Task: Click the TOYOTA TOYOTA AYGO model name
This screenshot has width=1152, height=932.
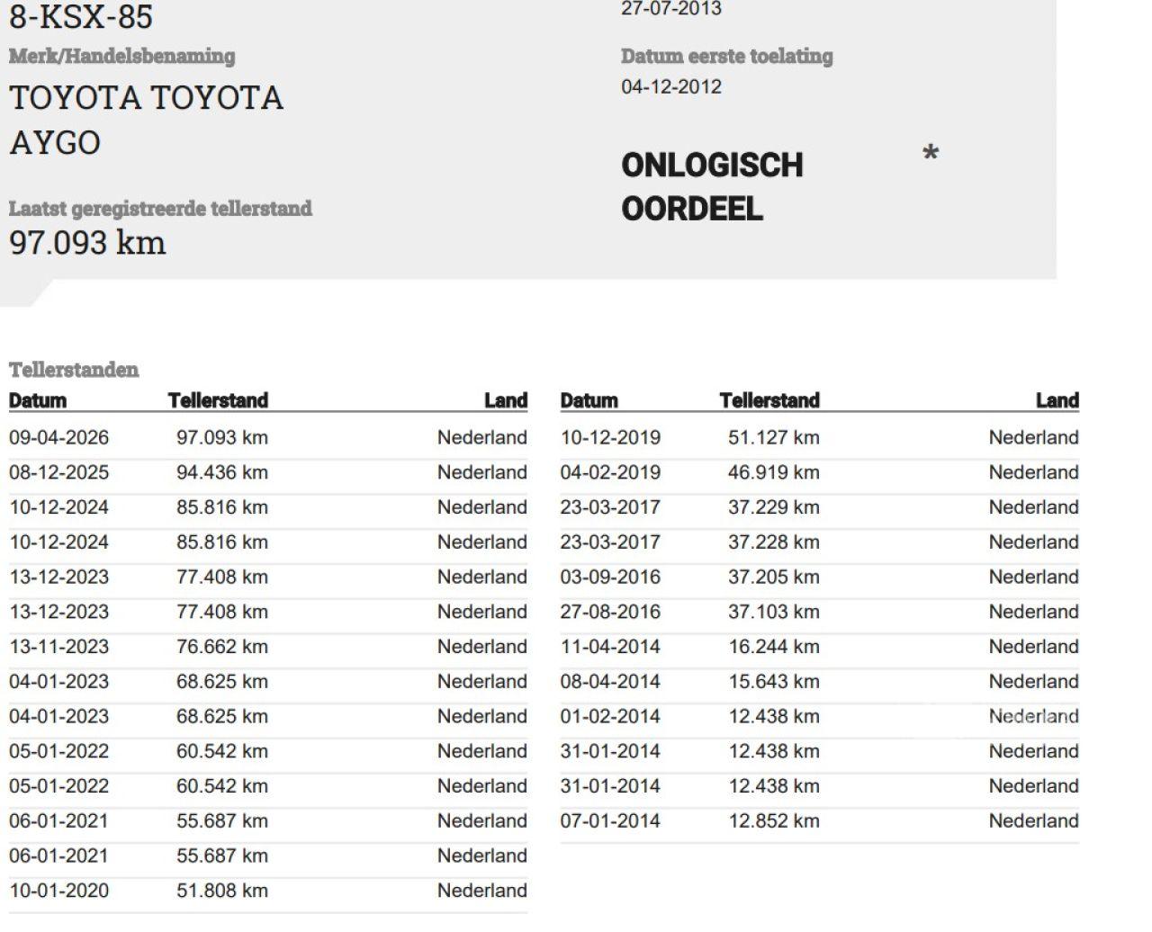Action: tap(146, 120)
